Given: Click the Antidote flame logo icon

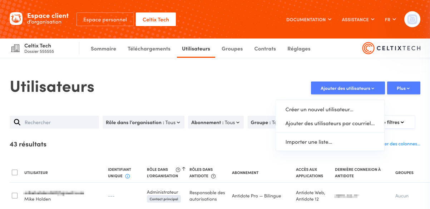Looking at the screenshot, I should pyautogui.click(x=16, y=19).
